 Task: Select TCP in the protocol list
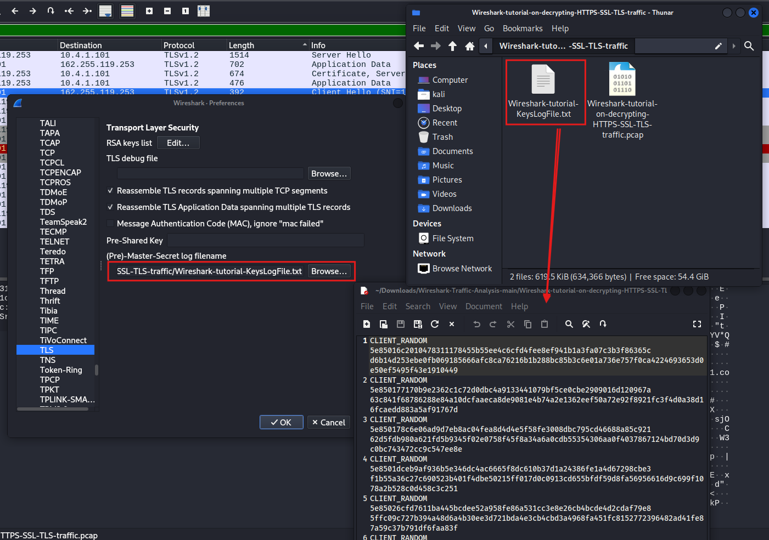pyautogui.click(x=47, y=153)
